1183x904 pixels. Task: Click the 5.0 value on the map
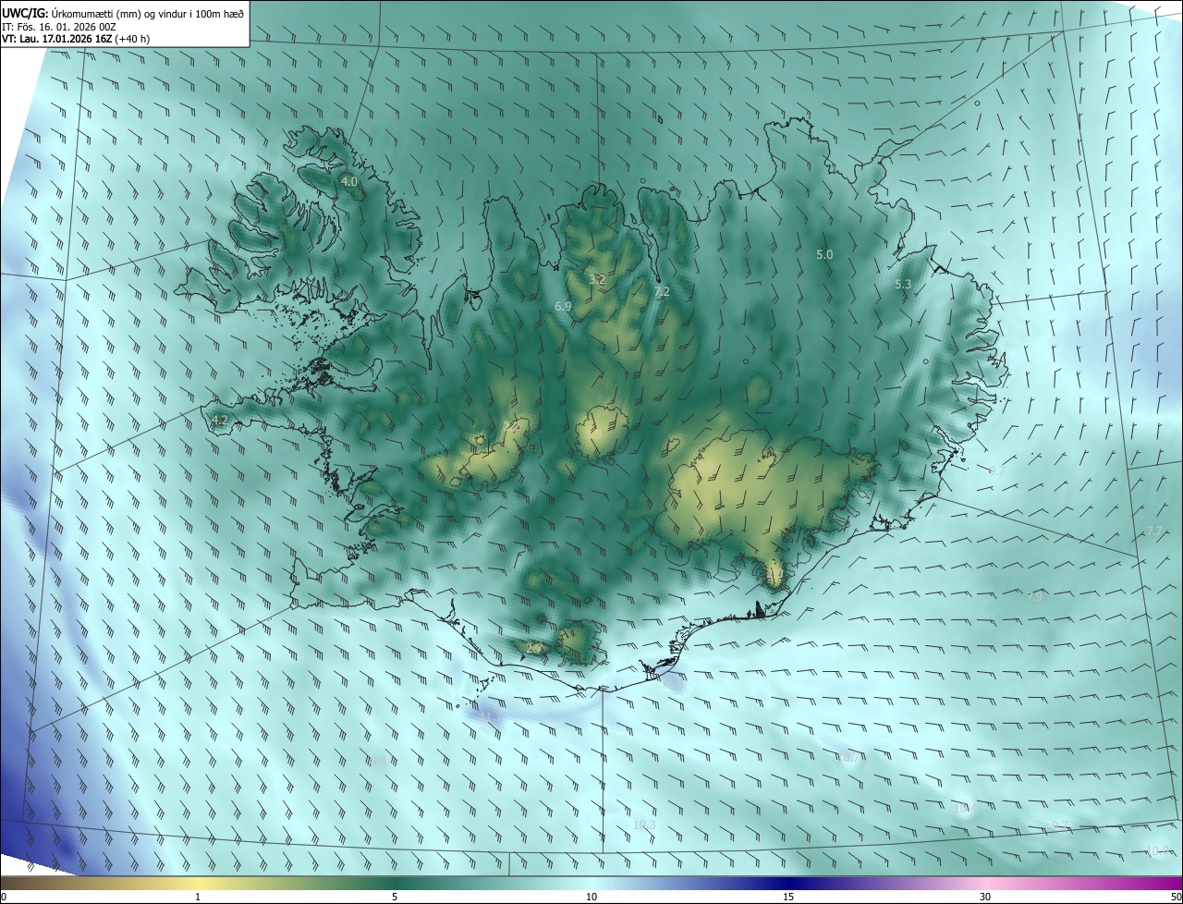point(824,254)
